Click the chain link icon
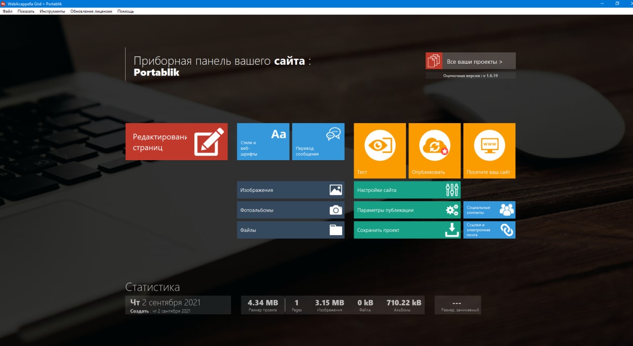Screen dimensions: 633x346 pyautogui.click(x=507, y=230)
